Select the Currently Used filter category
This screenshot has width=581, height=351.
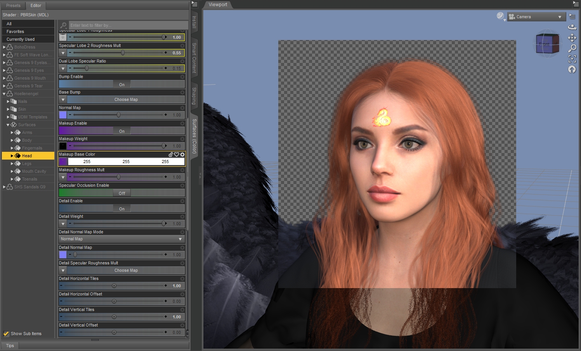[28, 39]
